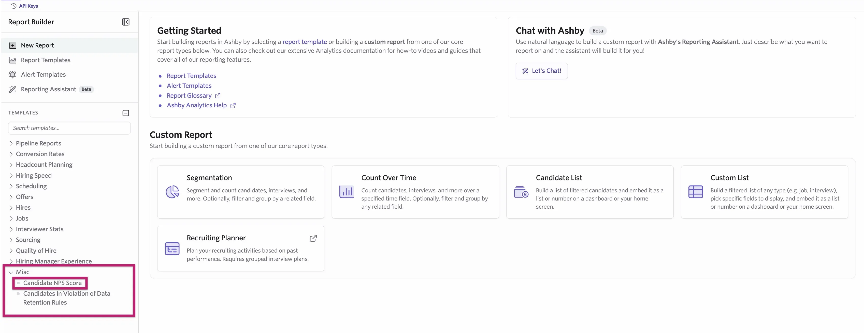Click the Custom Report heading

point(181,135)
